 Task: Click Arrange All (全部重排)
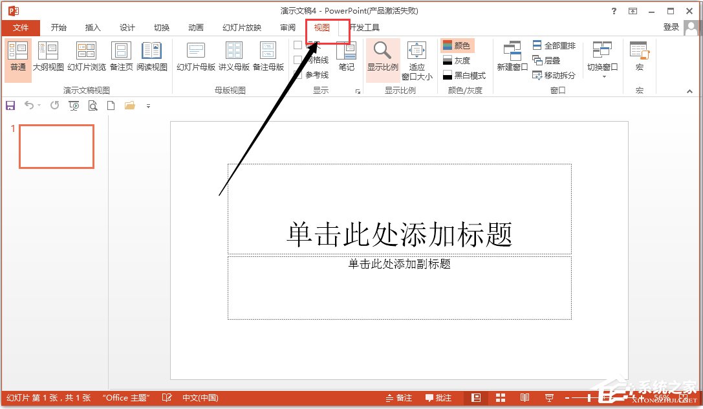click(554, 45)
